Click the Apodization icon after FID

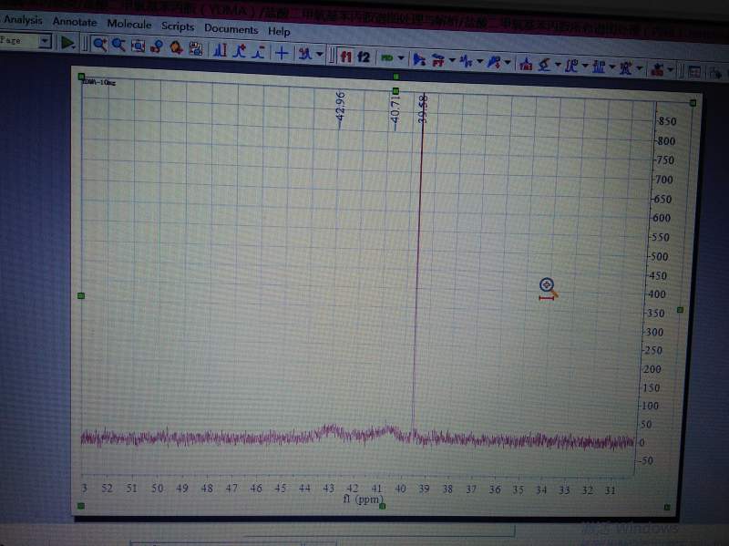pos(419,59)
